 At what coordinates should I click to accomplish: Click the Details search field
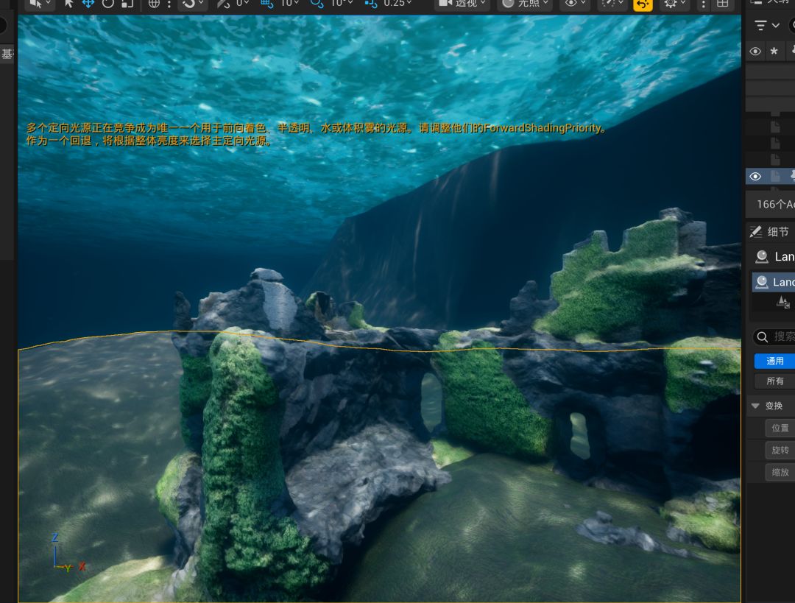(774, 336)
